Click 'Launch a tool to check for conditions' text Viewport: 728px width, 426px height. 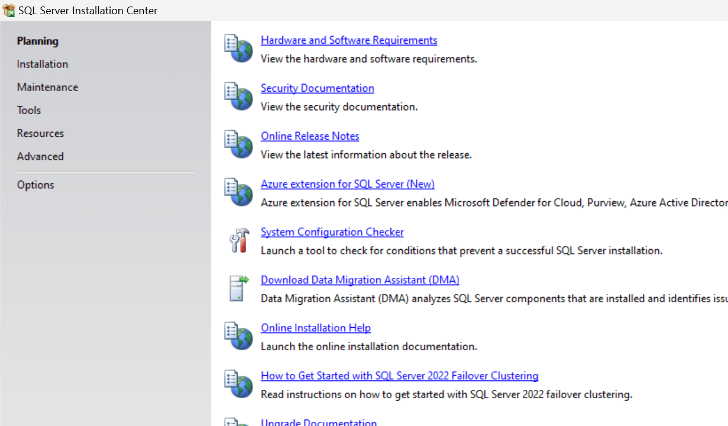(x=461, y=251)
